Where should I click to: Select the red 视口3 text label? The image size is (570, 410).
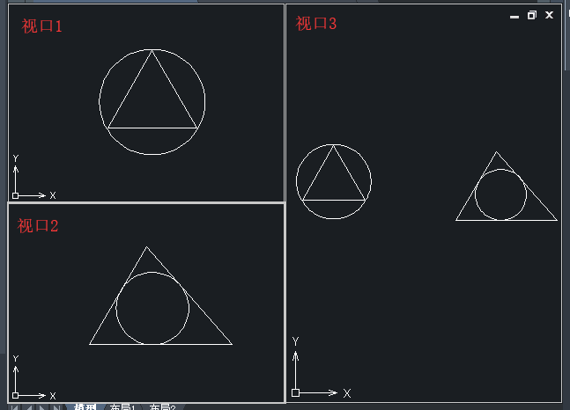(x=316, y=24)
